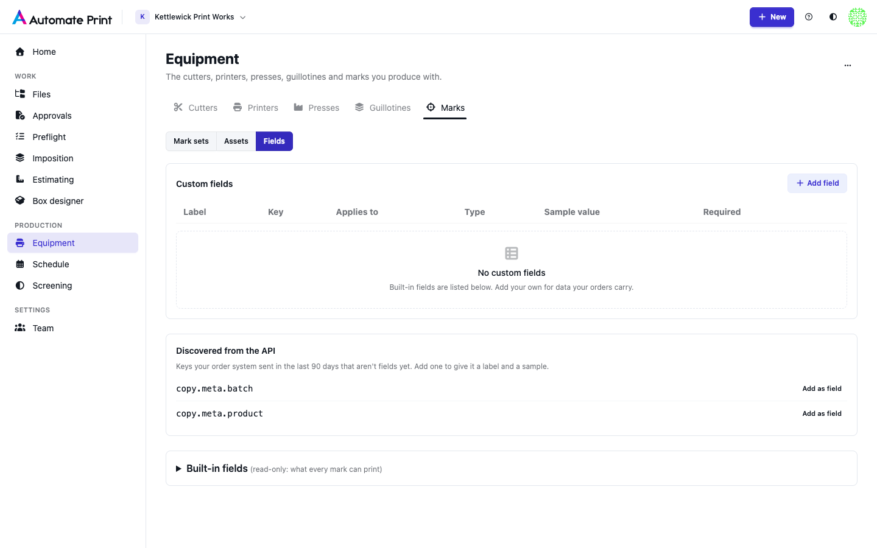
Task: Switch to the Printers tab
Action: [x=256, y=108]
